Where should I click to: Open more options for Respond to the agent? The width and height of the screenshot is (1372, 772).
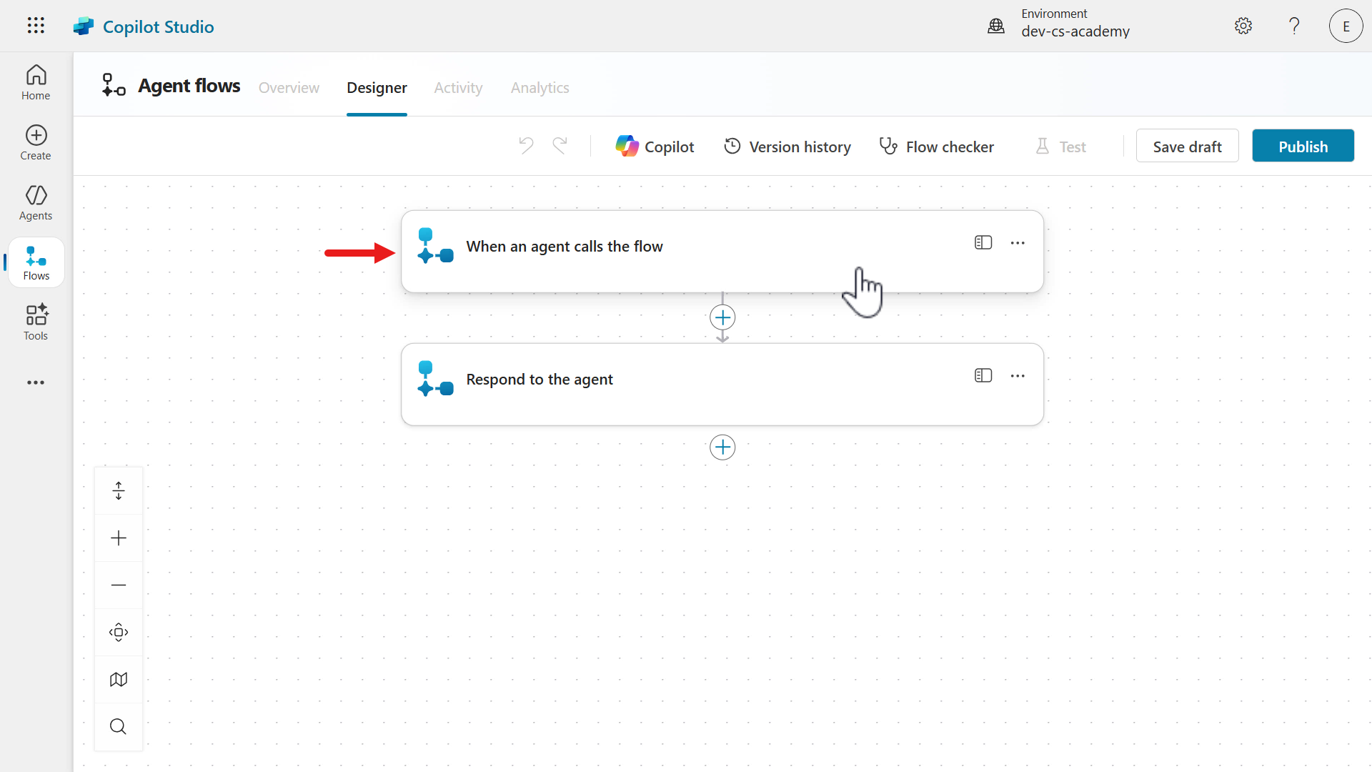point(1018,376)
